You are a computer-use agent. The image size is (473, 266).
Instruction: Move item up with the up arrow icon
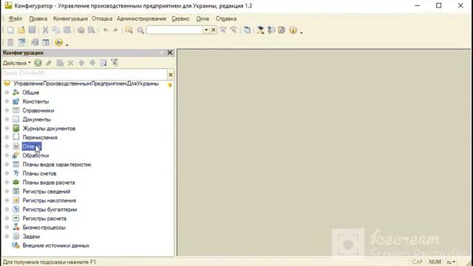(x=81, y=63)
